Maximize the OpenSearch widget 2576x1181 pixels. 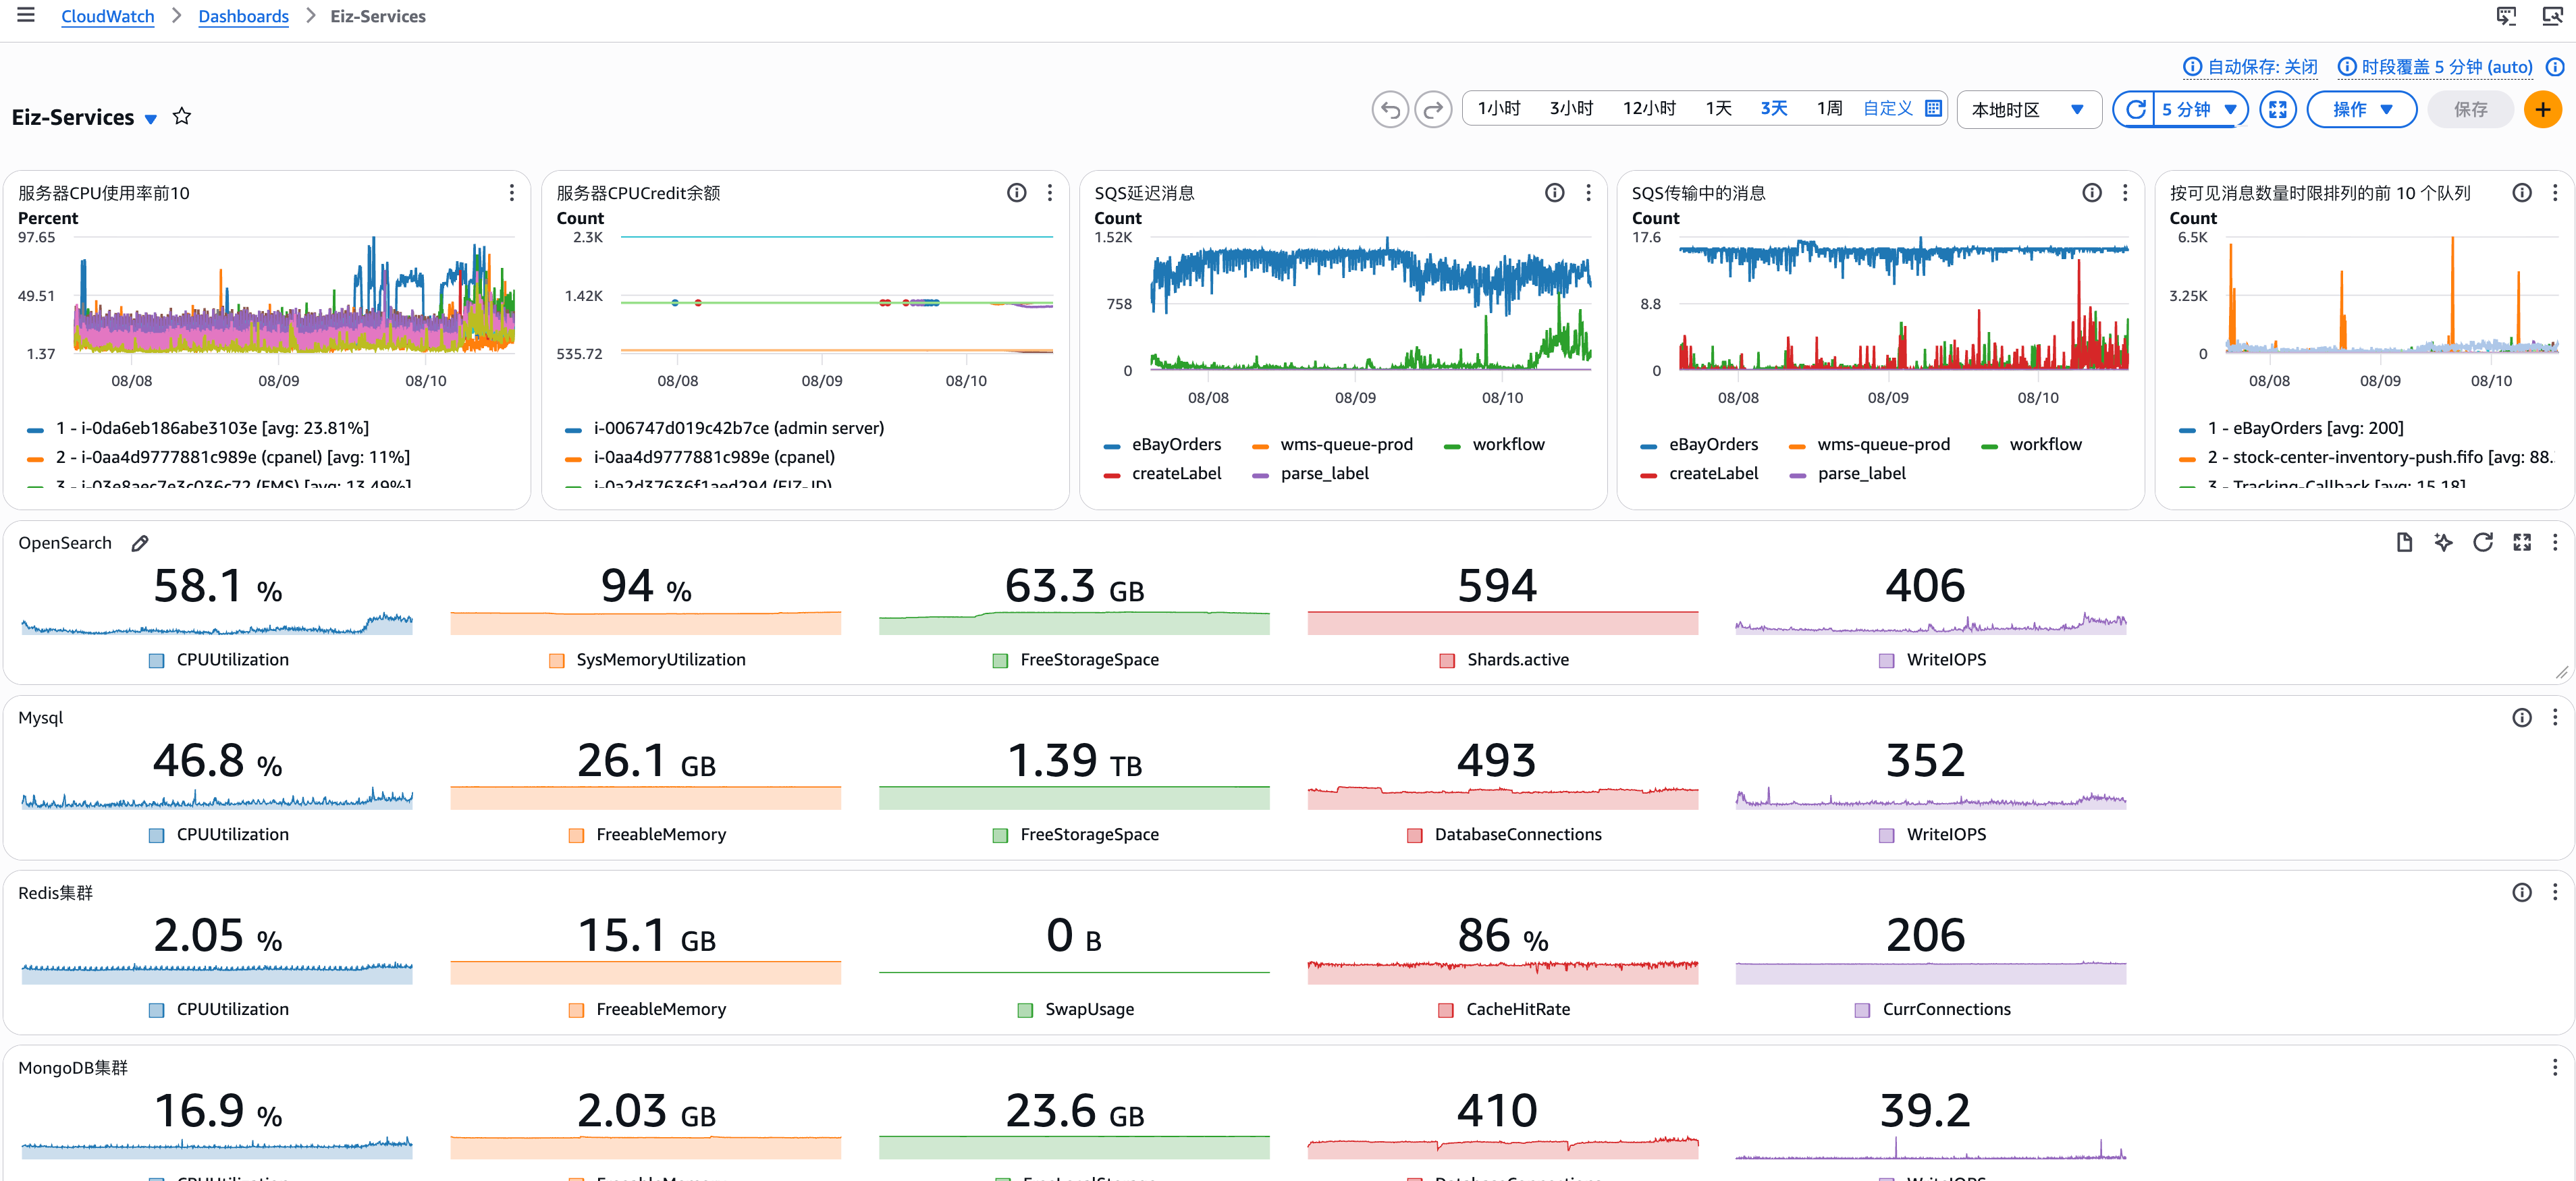2521,542
